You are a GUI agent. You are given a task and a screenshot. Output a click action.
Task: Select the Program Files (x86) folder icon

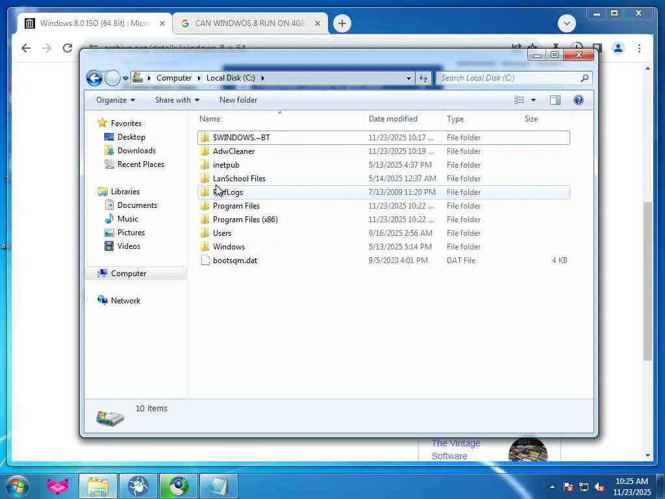205,220
